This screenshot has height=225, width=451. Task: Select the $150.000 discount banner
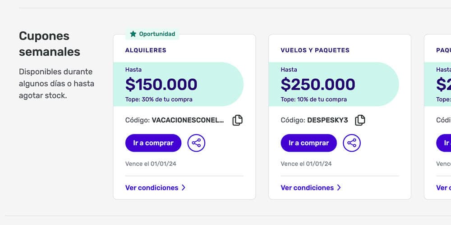178,85
